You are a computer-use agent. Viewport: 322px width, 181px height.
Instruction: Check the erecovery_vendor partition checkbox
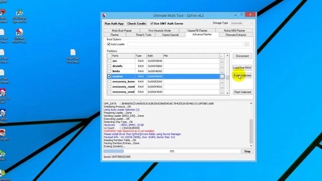[109, 92]
